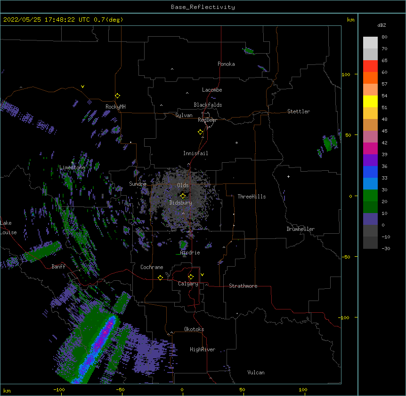Click the yellow station marker south of RedDeer
Image resolution: width=406 pixels, height=396 pixels.
point(201,132)
